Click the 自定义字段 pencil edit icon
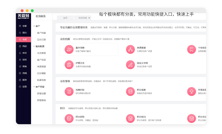222x134 pixels. pyautogui.click(x=130, y=65)
